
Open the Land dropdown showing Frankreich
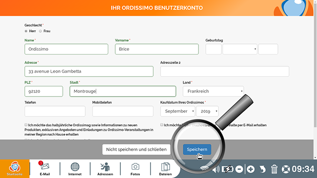point(213,91)
